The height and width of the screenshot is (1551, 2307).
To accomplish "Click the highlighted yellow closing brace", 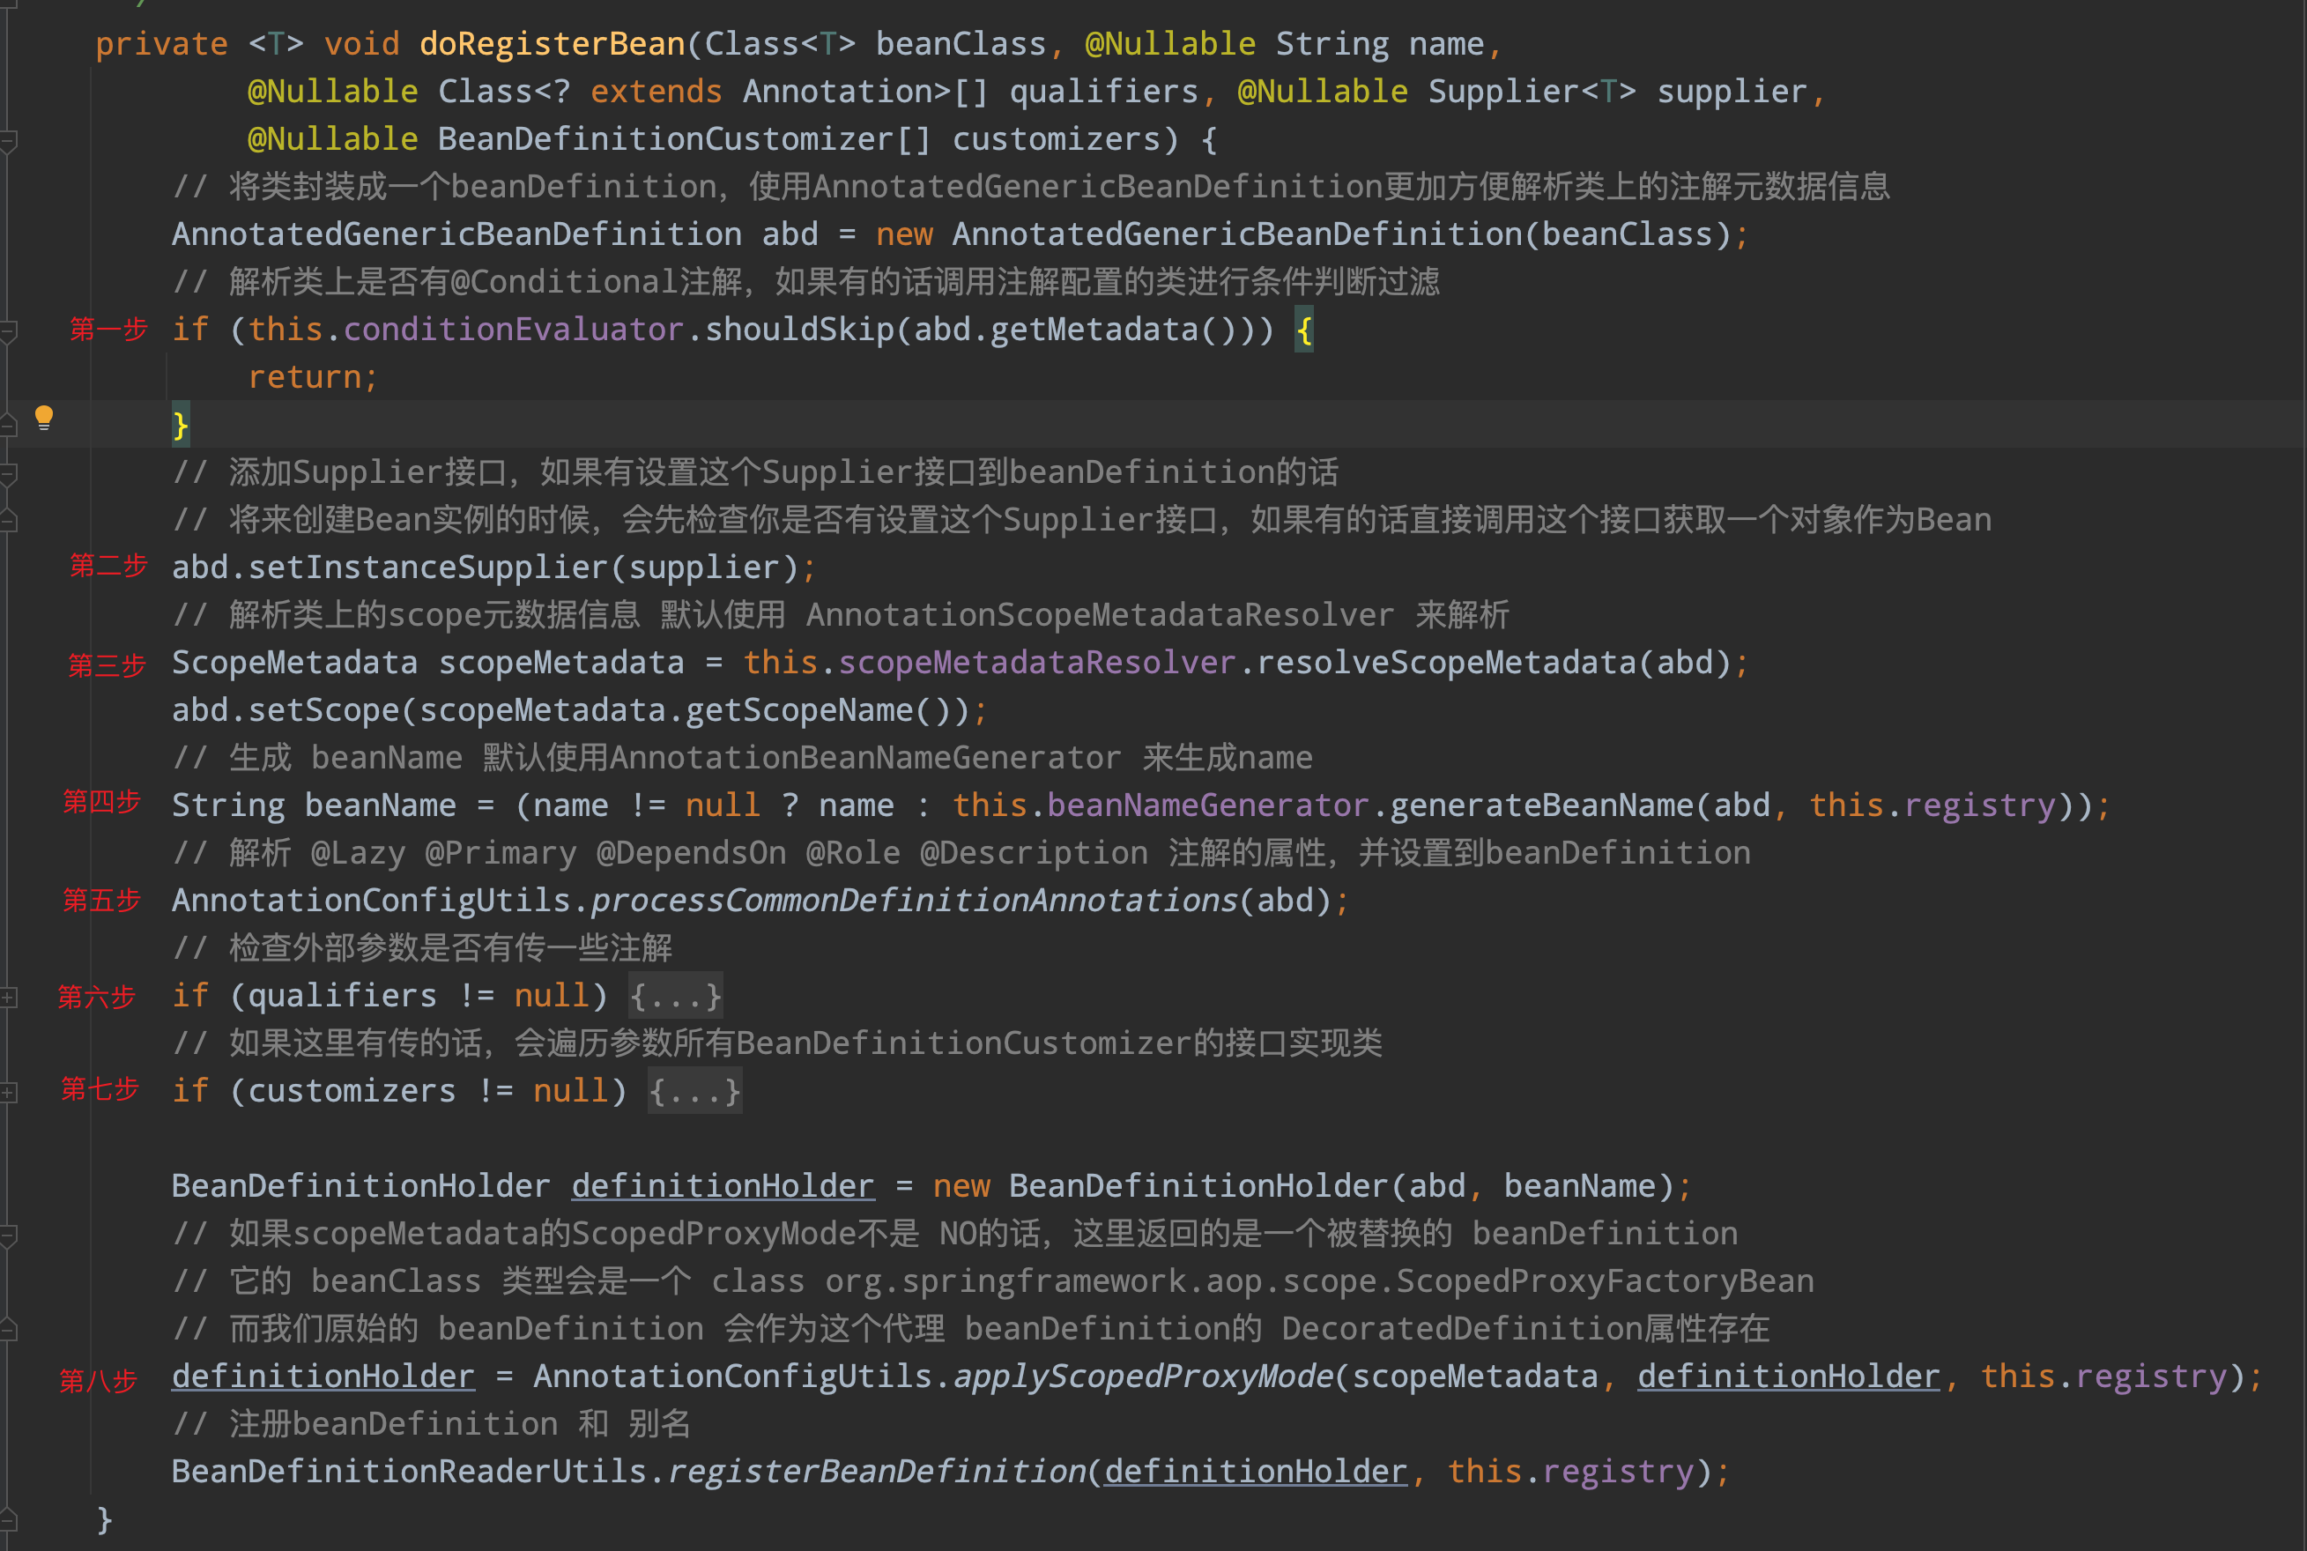I will [x=180, y=426].
